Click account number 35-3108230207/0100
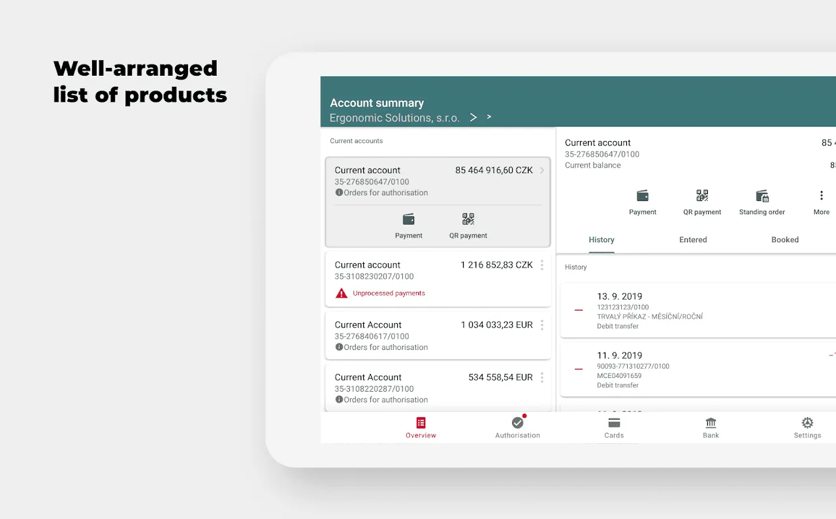 [374, 276]
